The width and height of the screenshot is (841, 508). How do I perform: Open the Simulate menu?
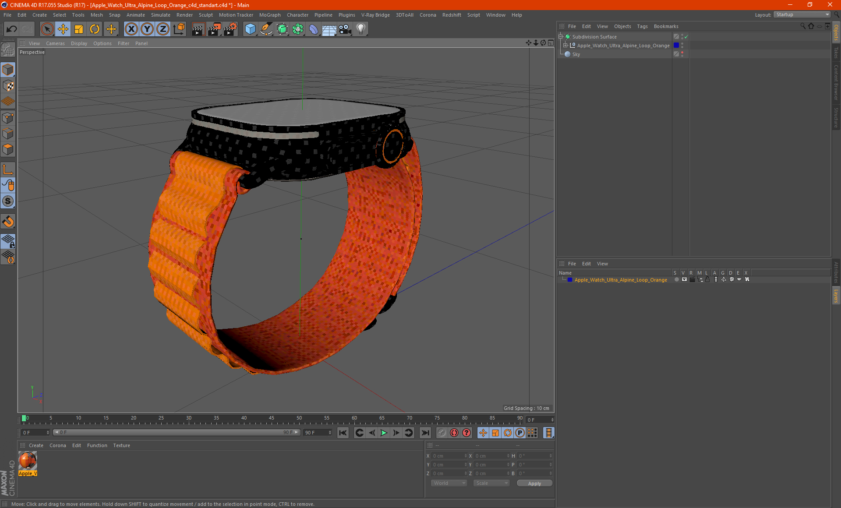tap(161, 15)
